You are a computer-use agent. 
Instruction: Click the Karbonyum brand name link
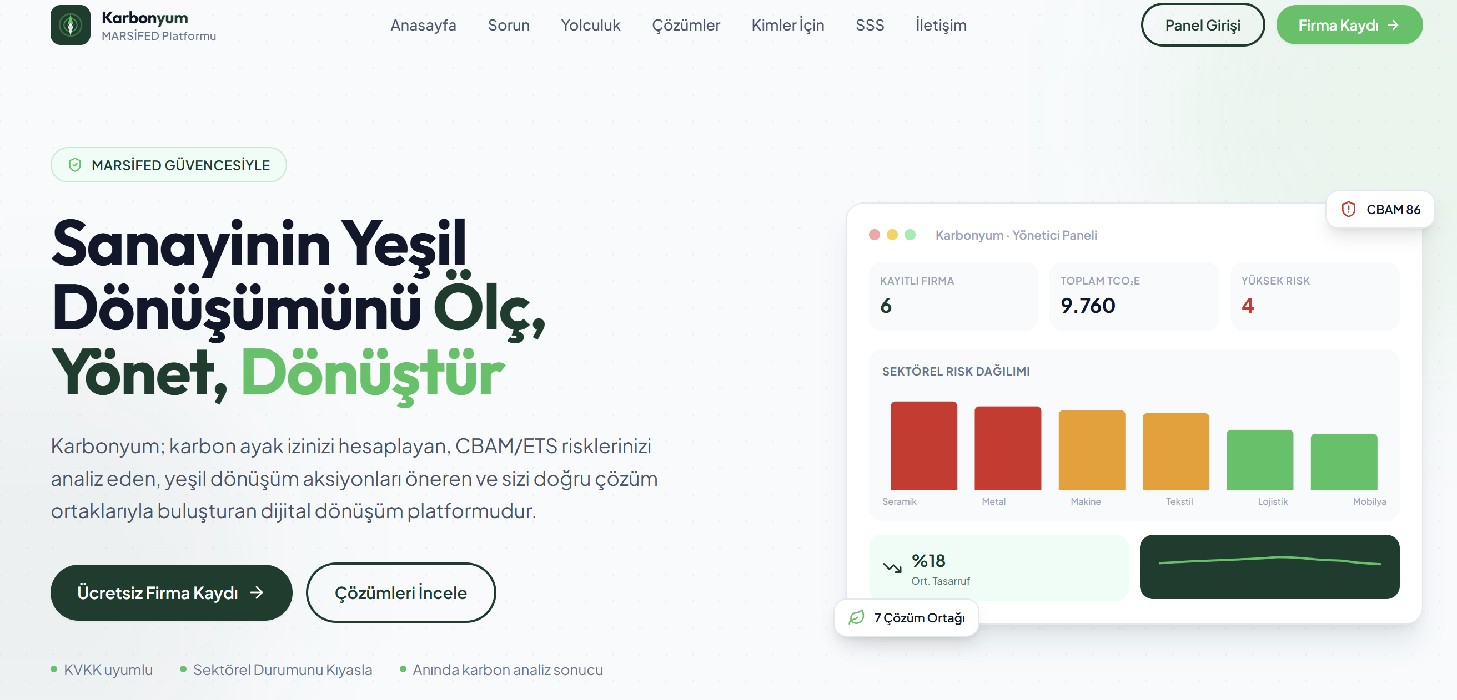click(x=145, y=18)
